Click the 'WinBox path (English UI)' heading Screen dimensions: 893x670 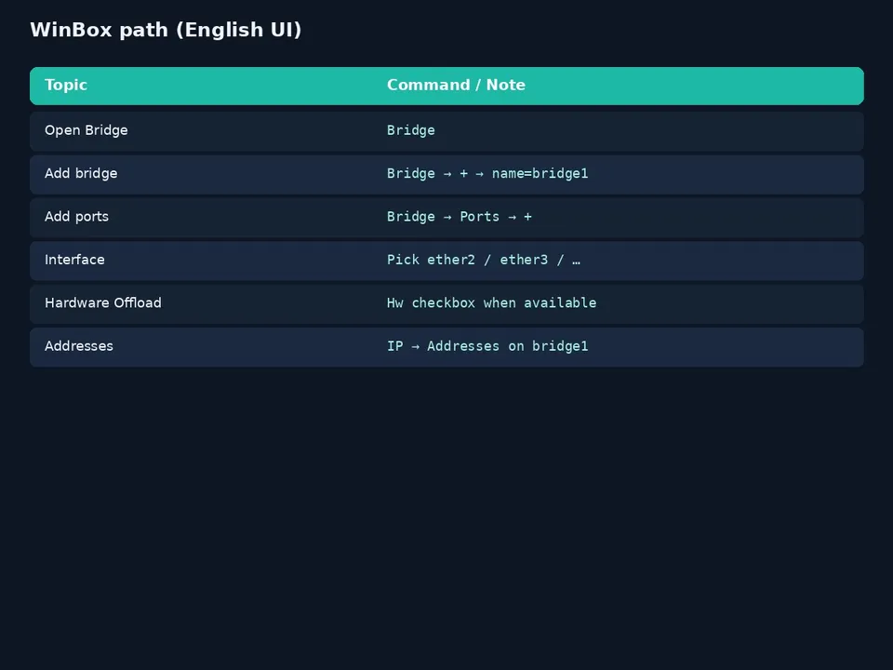coord(166,30)
